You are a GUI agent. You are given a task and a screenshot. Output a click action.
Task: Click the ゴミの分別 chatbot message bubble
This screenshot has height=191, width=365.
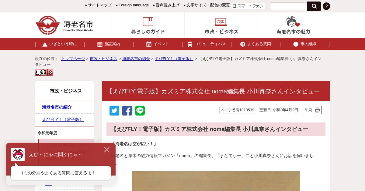pos(61,173)
